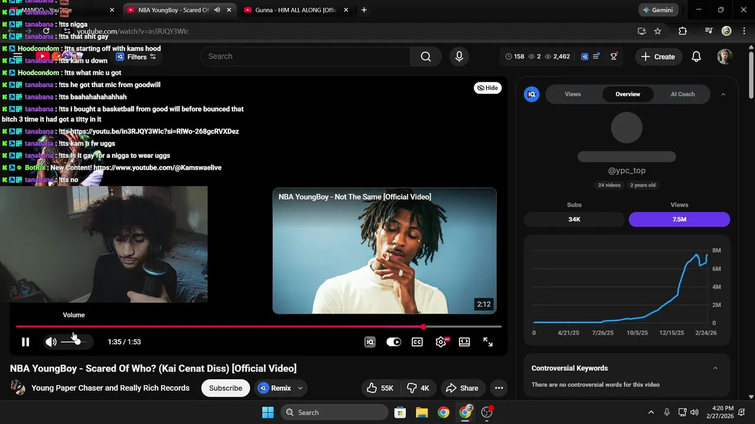Viewport: 755px width, 424px height.
Task: Expand the Remix dropdown arrow
Action: pos(300,388)
